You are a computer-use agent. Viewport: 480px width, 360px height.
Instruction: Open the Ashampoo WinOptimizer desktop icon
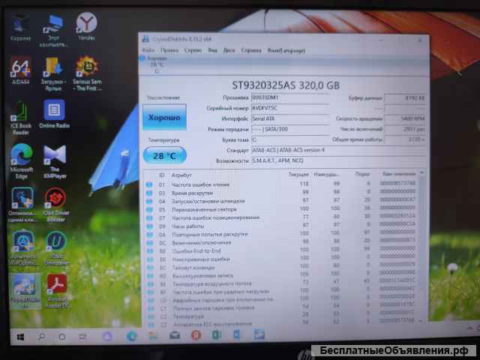23,247
